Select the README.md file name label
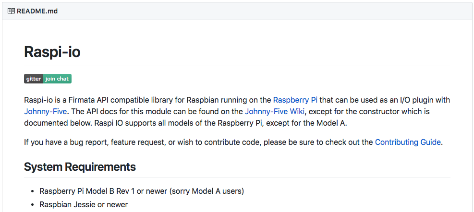This screenshot has height=212, width=474. [37, 12]
